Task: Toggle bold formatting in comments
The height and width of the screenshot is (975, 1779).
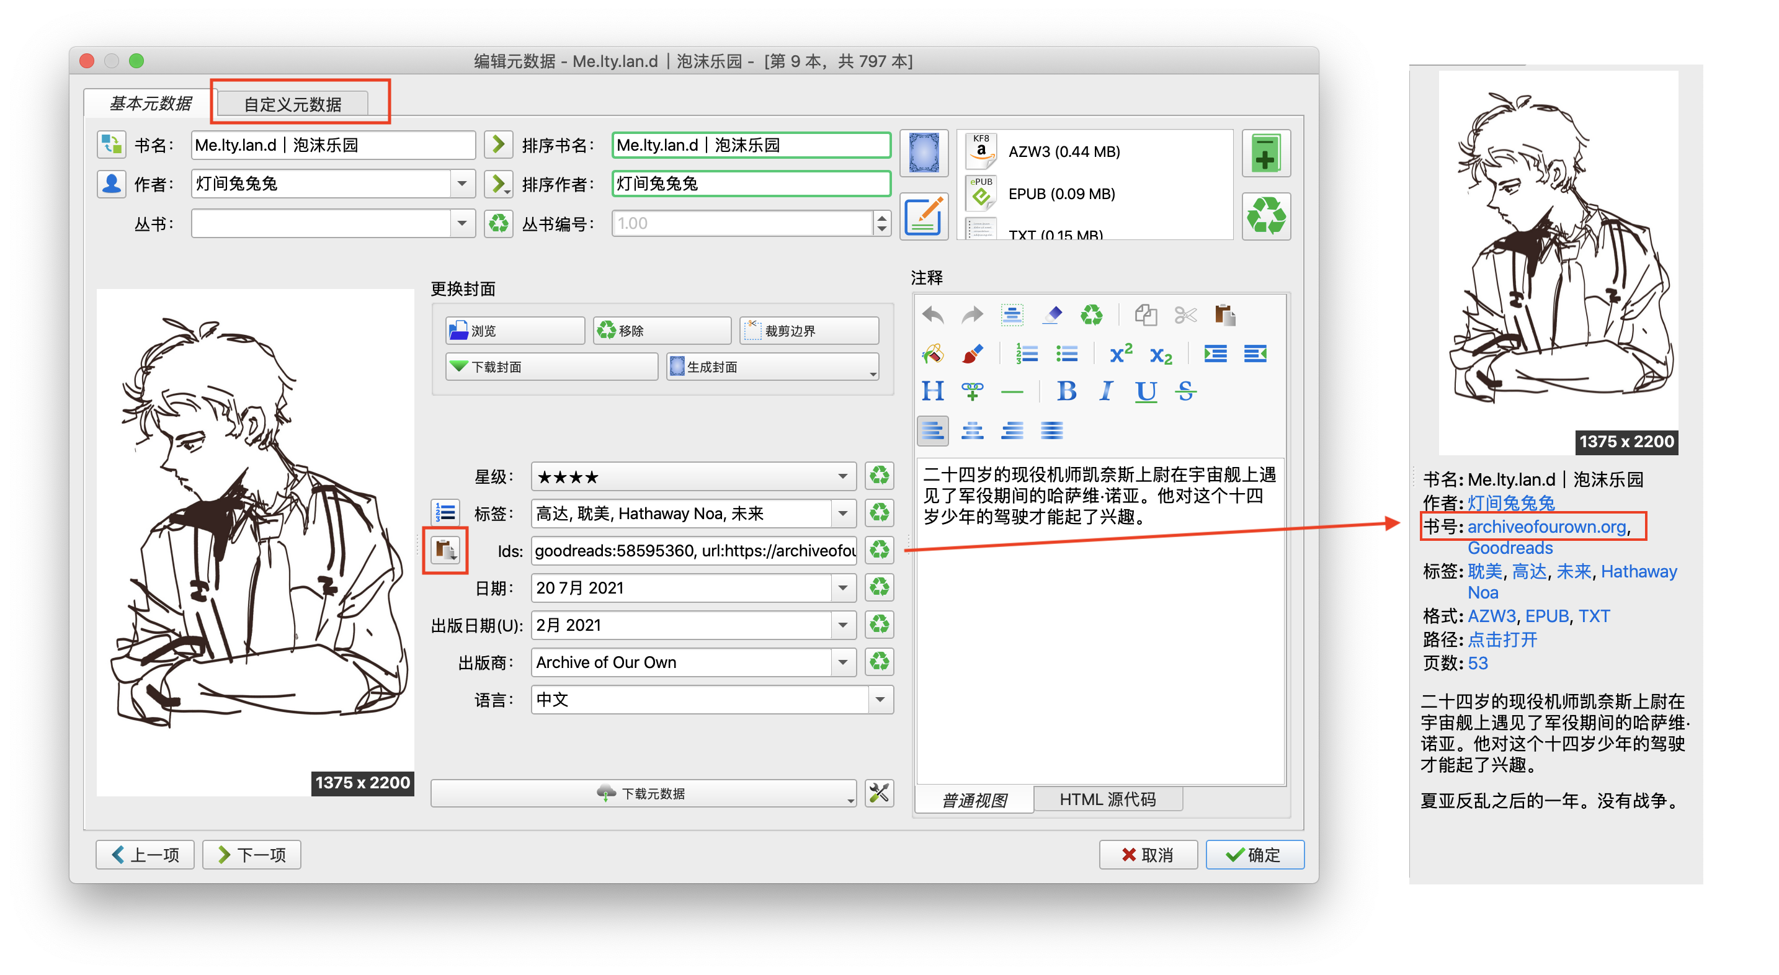Action: pos(1066,391)
